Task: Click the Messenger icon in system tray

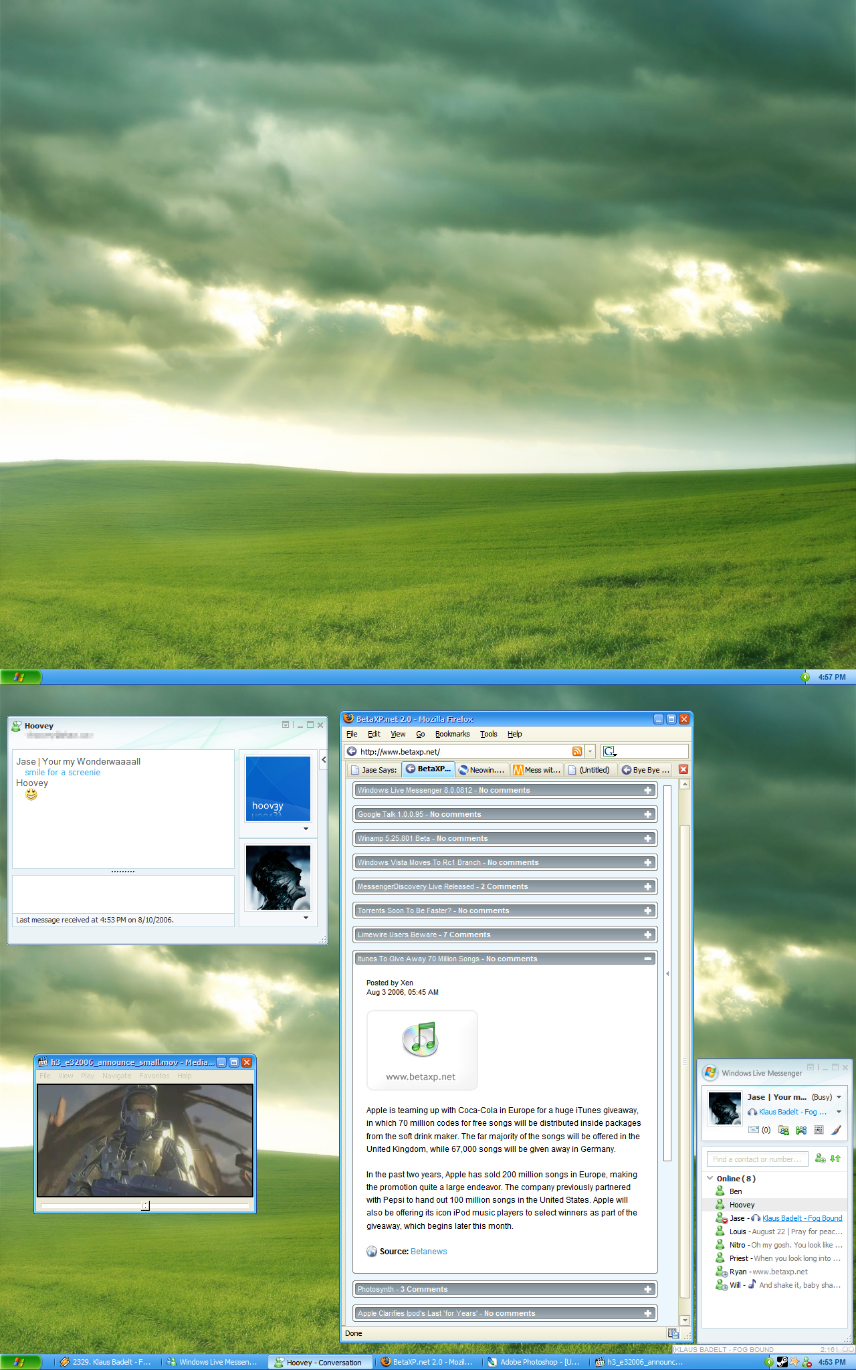Action: click(x=807, y=1361)
